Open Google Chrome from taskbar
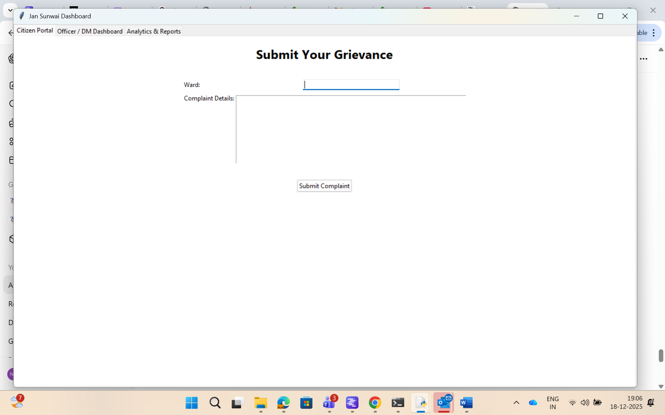 [375, 403]
